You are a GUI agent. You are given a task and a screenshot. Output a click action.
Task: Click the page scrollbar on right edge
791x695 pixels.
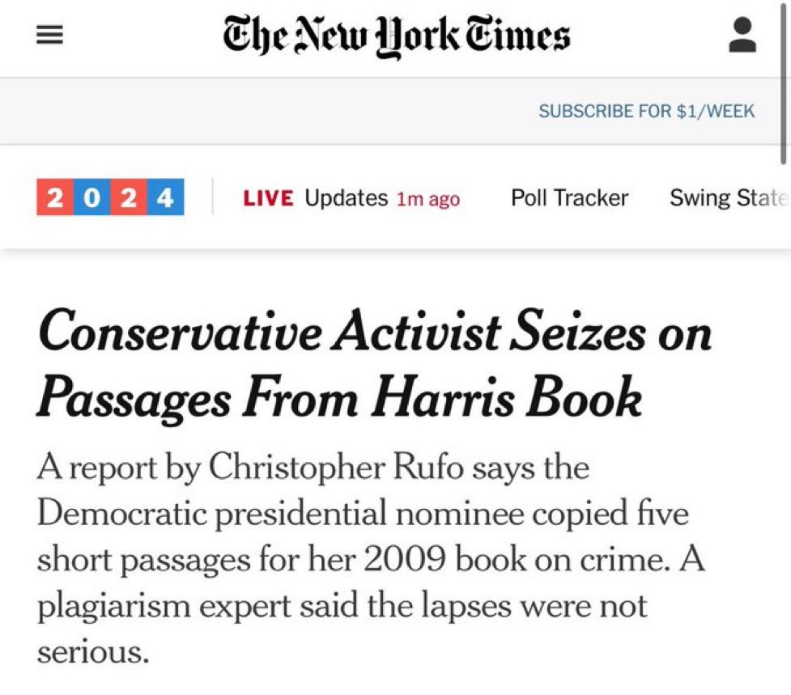tap(784, 83)
